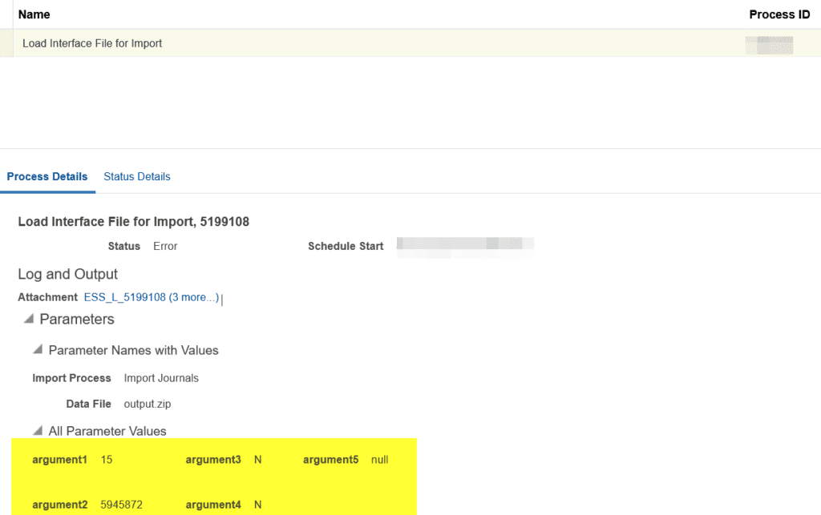Image resolution: width=821 pixels, height=515 pixels.
Task: Select the Load Interface File for Import row
Action: pyautogui.click(x=410, y=43)
